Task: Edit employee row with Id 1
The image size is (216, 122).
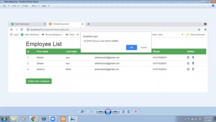Action: click(188, 57)
